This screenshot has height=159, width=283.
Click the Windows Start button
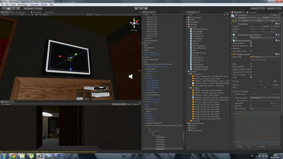click(x=4, y=156)
